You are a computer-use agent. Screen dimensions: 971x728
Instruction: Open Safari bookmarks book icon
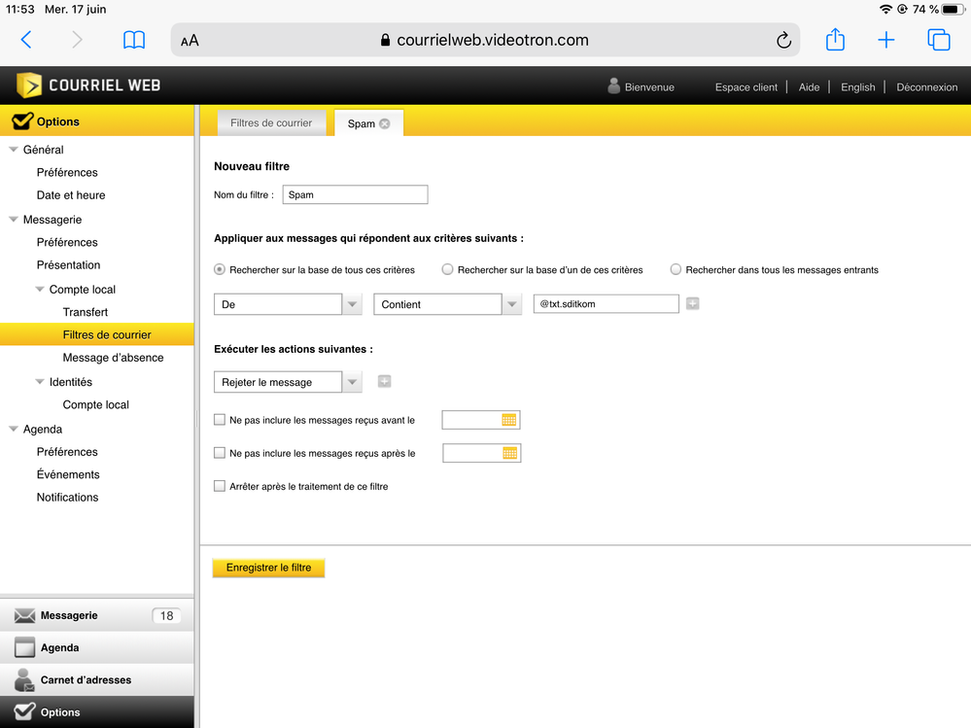pos(134,40)
